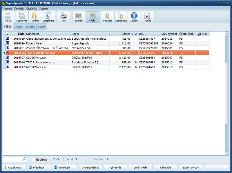Screen dimensions: 232x173
Task: Sort by the Typ DPH column header
Action: click(x=202, y=34)
